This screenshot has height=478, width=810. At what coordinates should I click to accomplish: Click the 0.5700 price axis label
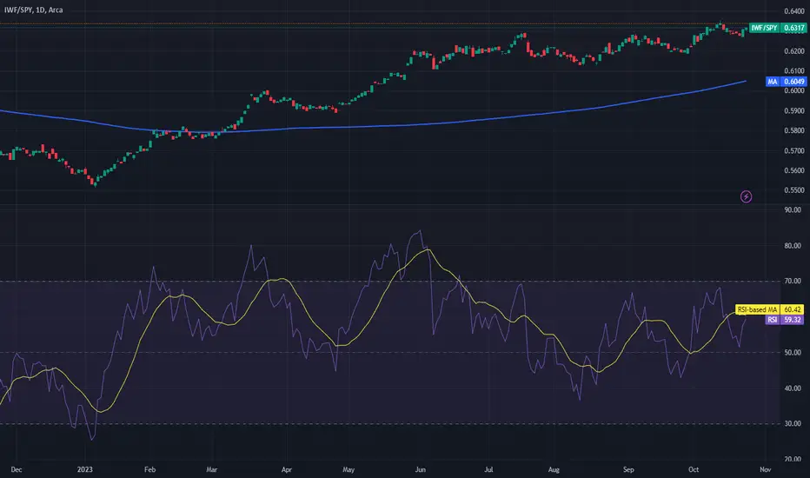pyautogui.click(x=794, y=151)
